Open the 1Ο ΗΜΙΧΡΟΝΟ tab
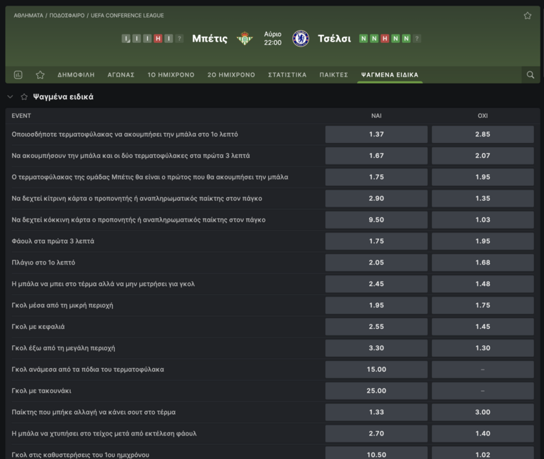This screenshot has width=544, height=459. [x=171, y=74]
